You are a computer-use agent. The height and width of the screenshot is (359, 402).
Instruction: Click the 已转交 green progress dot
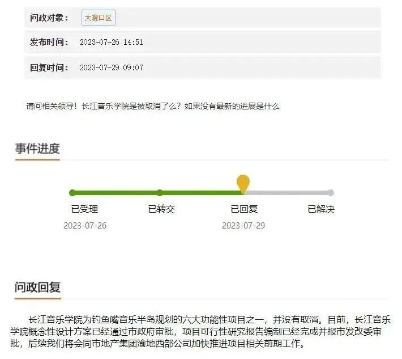[160, 193]
